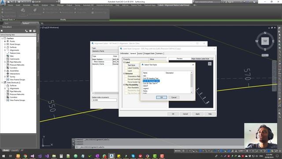Select Survey in the Prospector tree

(12, 76)
